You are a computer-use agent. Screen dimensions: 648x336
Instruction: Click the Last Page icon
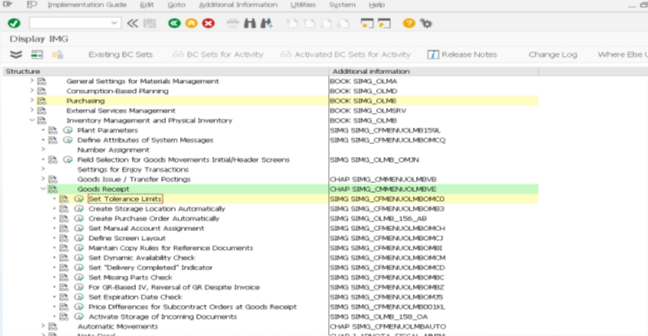[344, 23]
